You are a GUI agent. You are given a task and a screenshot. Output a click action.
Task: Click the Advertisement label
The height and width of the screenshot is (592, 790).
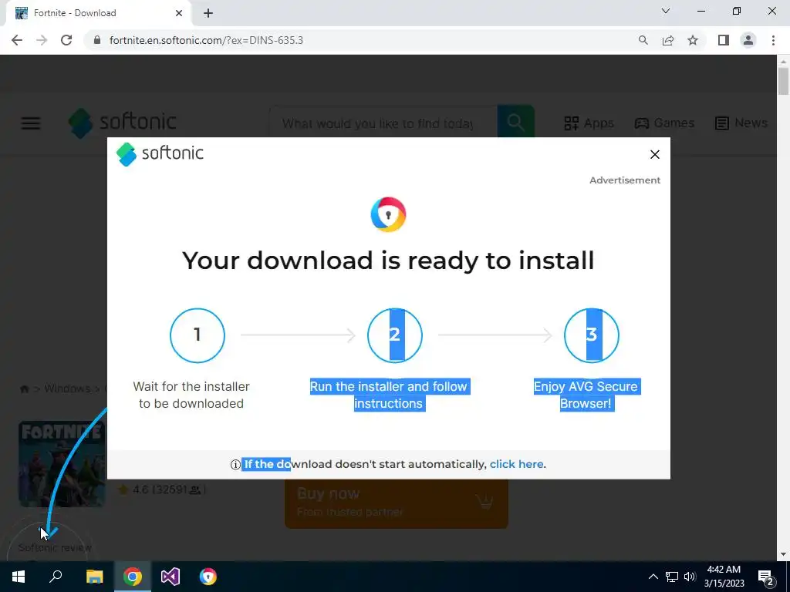tap(625, 180)
